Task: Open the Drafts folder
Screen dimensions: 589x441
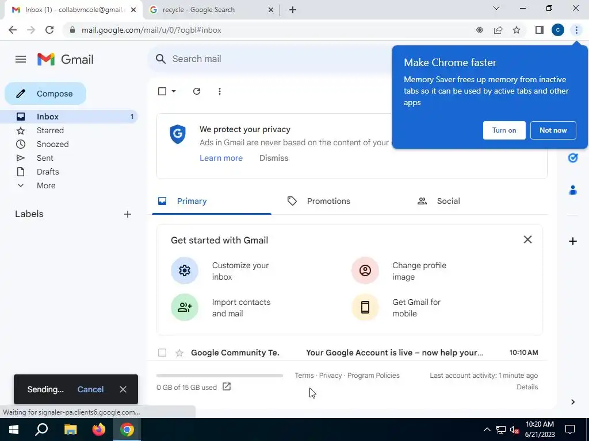Action: [x=48, y=172]
